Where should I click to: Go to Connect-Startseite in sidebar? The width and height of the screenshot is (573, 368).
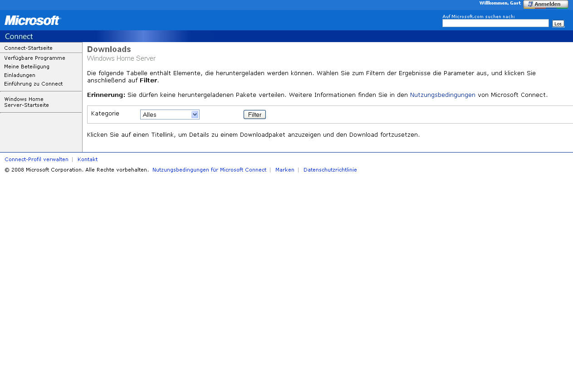28,48
